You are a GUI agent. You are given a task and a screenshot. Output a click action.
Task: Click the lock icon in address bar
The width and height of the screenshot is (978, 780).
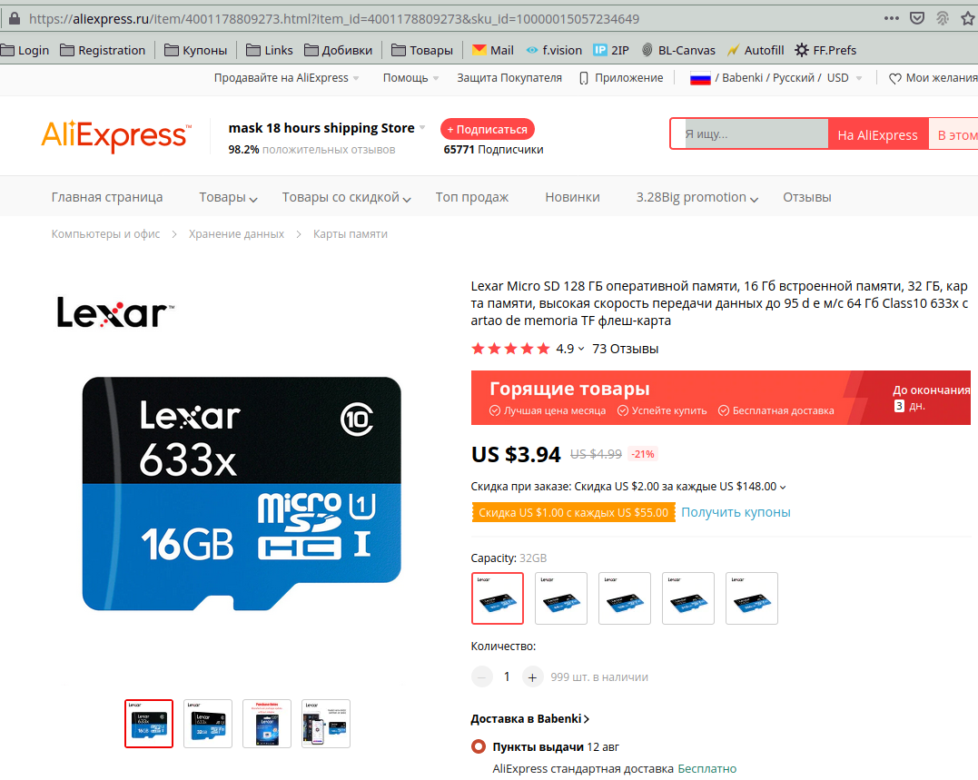(14, 19)
